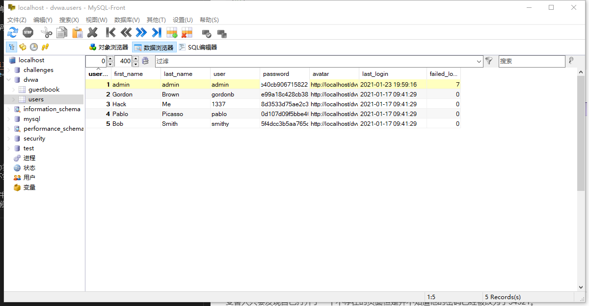Open 进程 (processes) in sidebar

click(29, 158)
